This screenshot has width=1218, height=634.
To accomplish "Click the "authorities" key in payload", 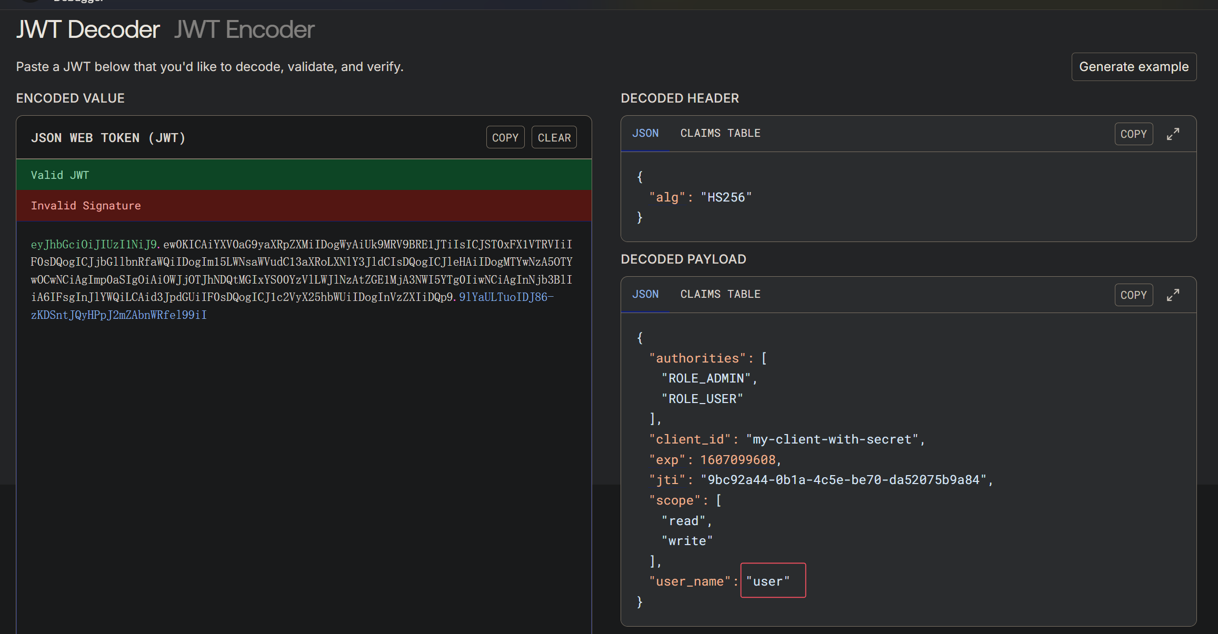I will point(697,358).
